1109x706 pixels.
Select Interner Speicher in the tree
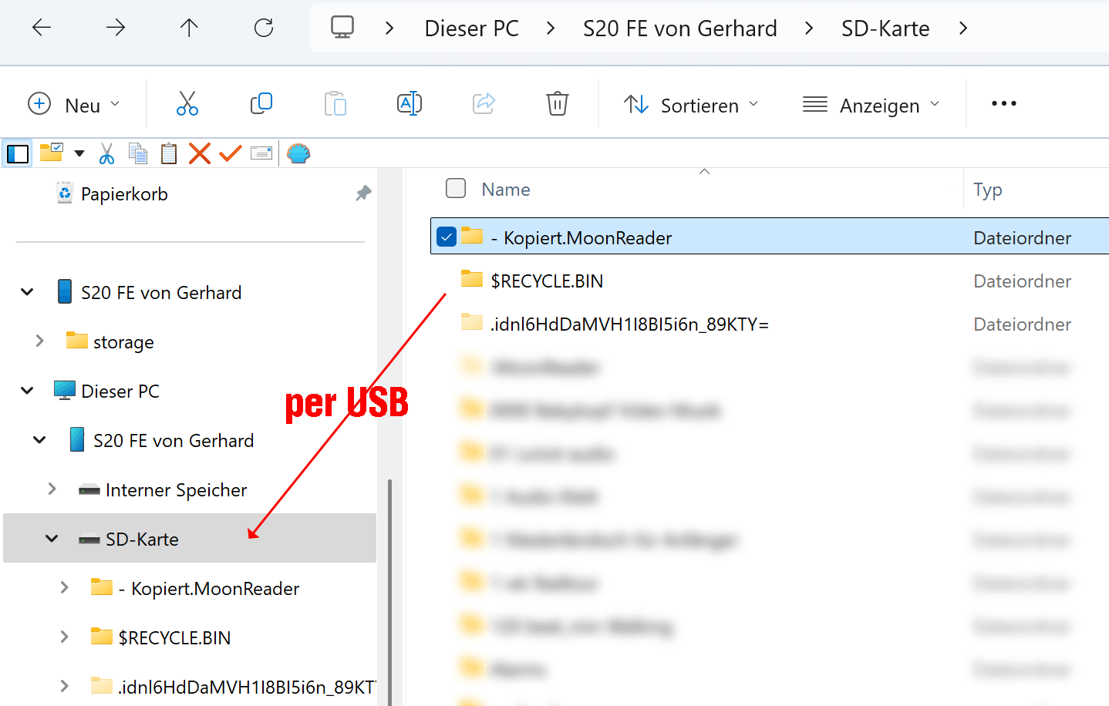pos(176,490)
